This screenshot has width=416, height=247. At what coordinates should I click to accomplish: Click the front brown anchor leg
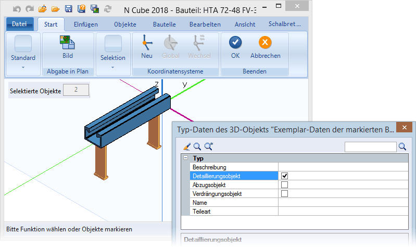tap(101, 162)
